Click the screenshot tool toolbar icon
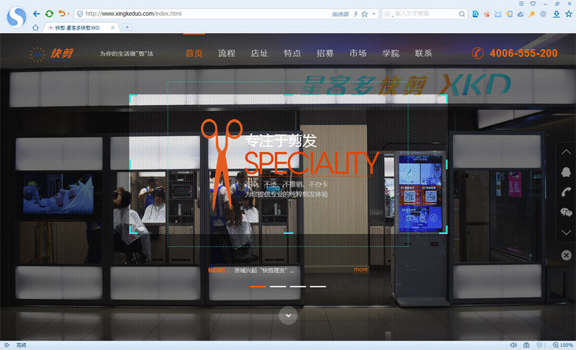This screenshot has width=576, height=350. pos(498,14)
